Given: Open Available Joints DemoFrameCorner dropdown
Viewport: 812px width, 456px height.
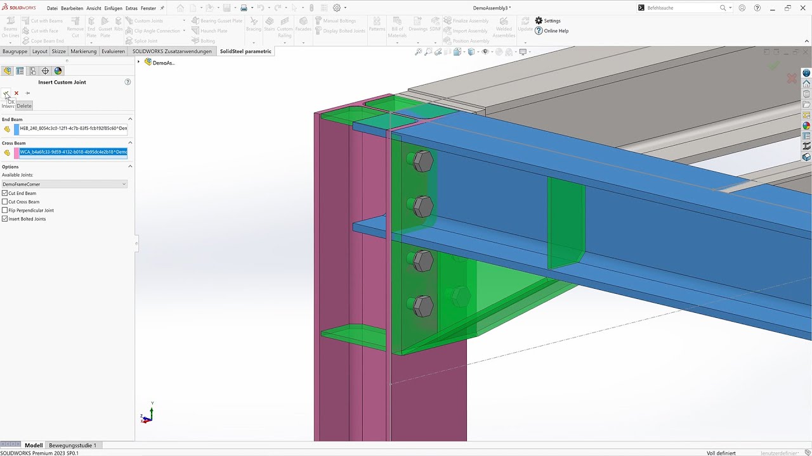Looking at the screenshot, I should pyautogui.click(x=64, y=184).
